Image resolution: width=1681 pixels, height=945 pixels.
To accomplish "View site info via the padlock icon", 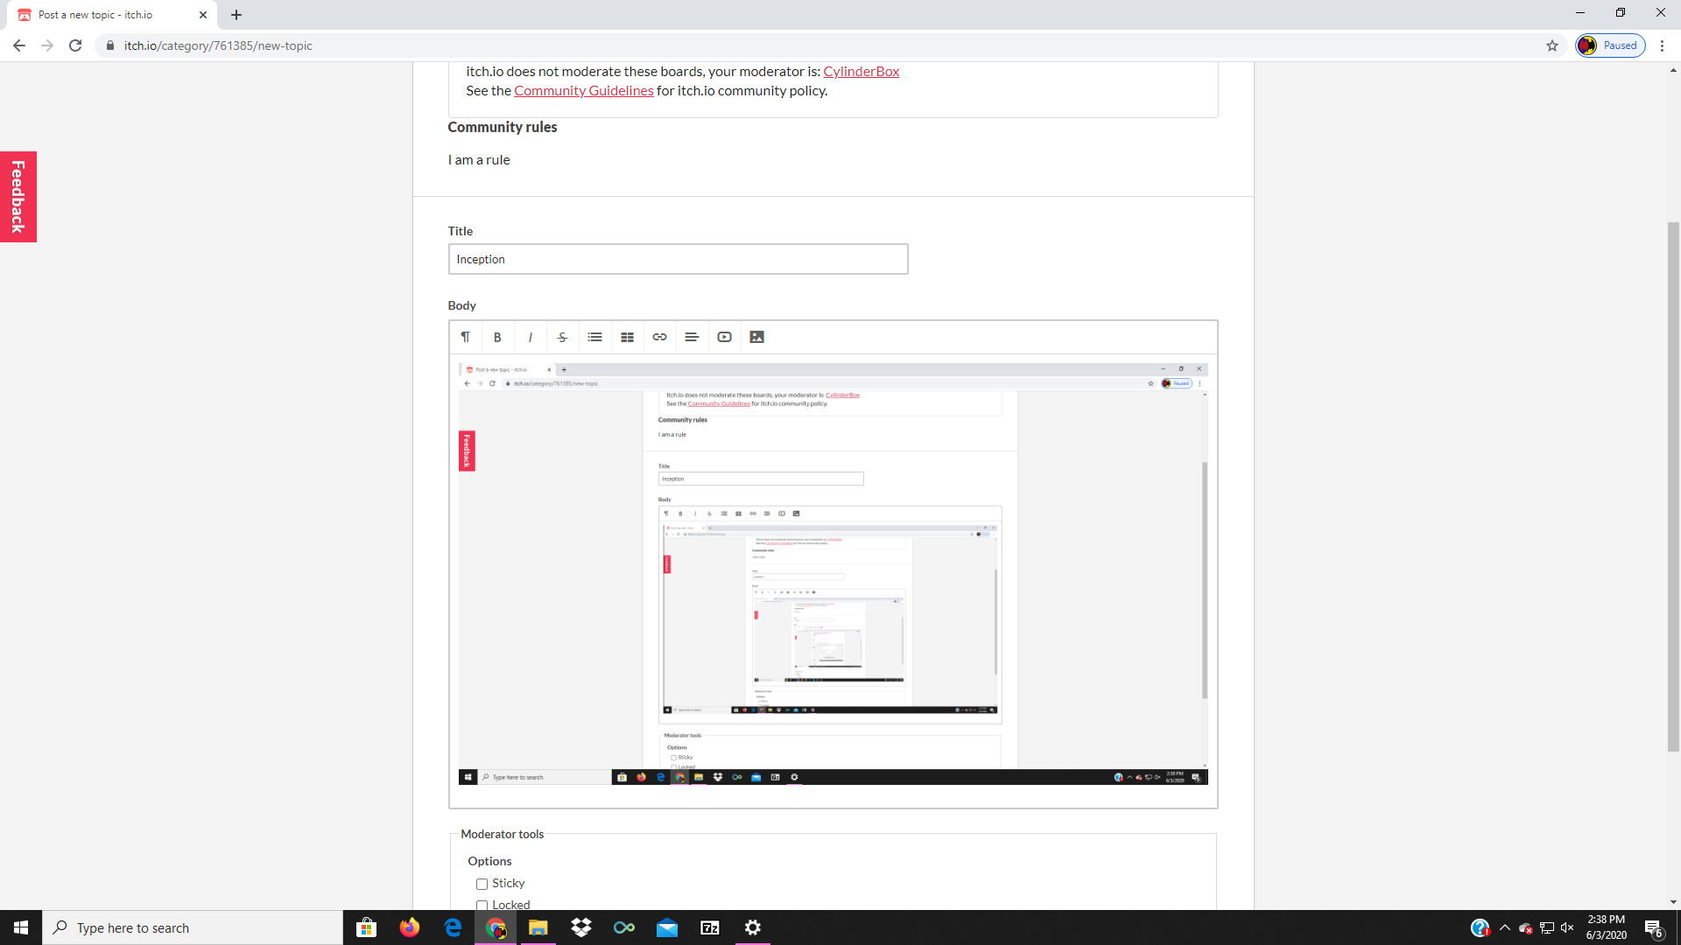I will tap(110, 45).
